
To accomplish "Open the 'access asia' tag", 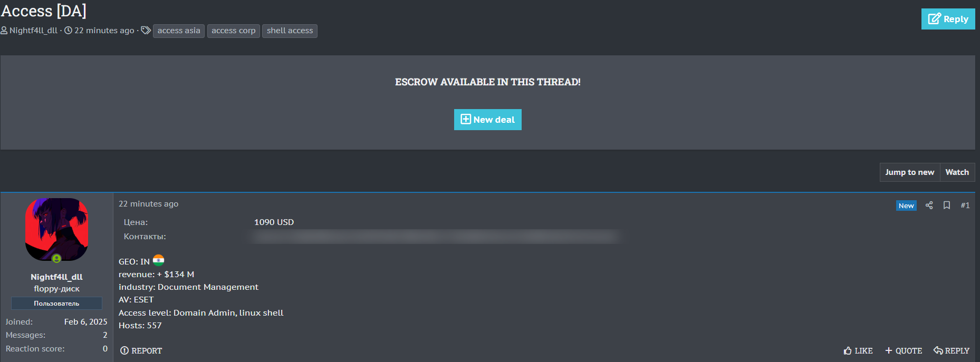I will pos(179,31).
